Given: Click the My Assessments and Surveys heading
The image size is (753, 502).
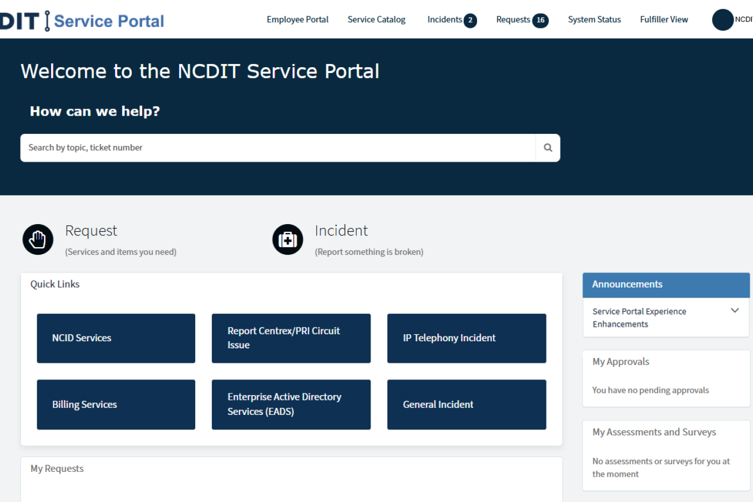Looking at the screenshot, I should 654,432.
